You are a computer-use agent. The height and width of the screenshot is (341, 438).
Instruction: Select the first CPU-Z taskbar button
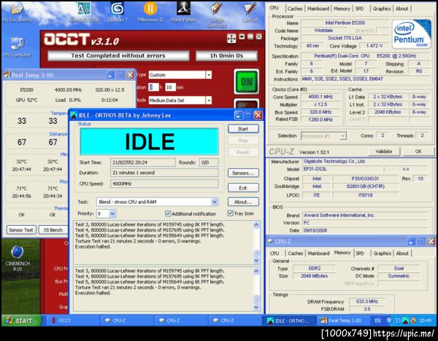click(x=126, y=321)
